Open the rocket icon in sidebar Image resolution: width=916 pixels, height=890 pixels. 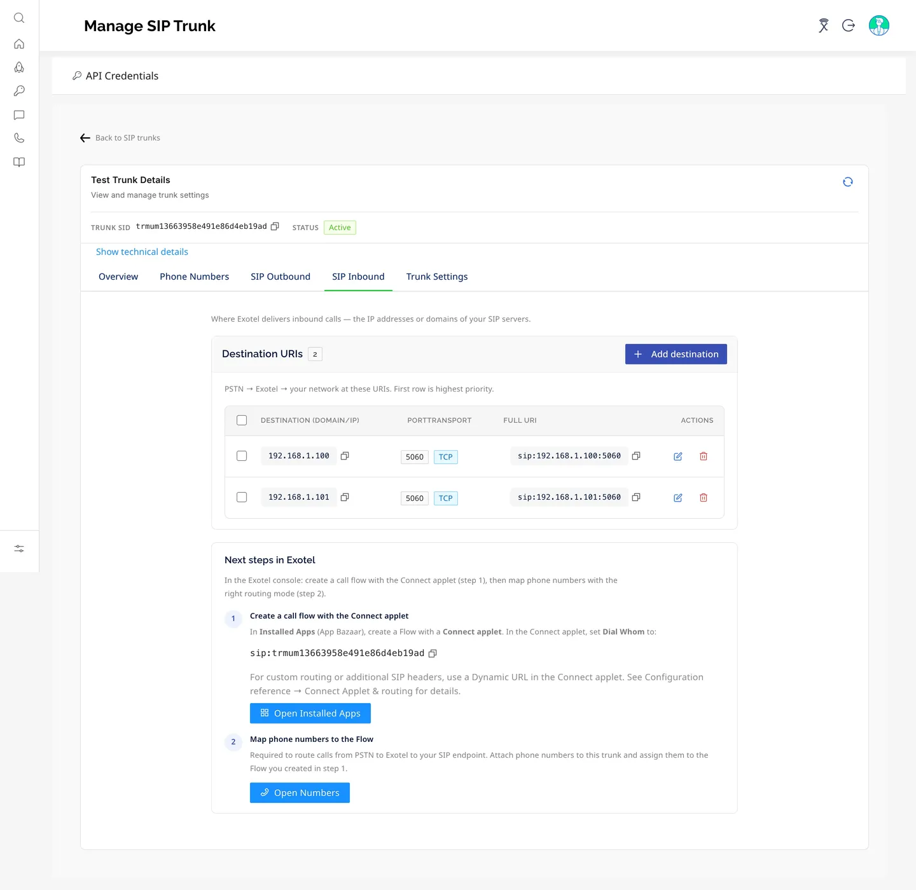click(x=19, y=67)
